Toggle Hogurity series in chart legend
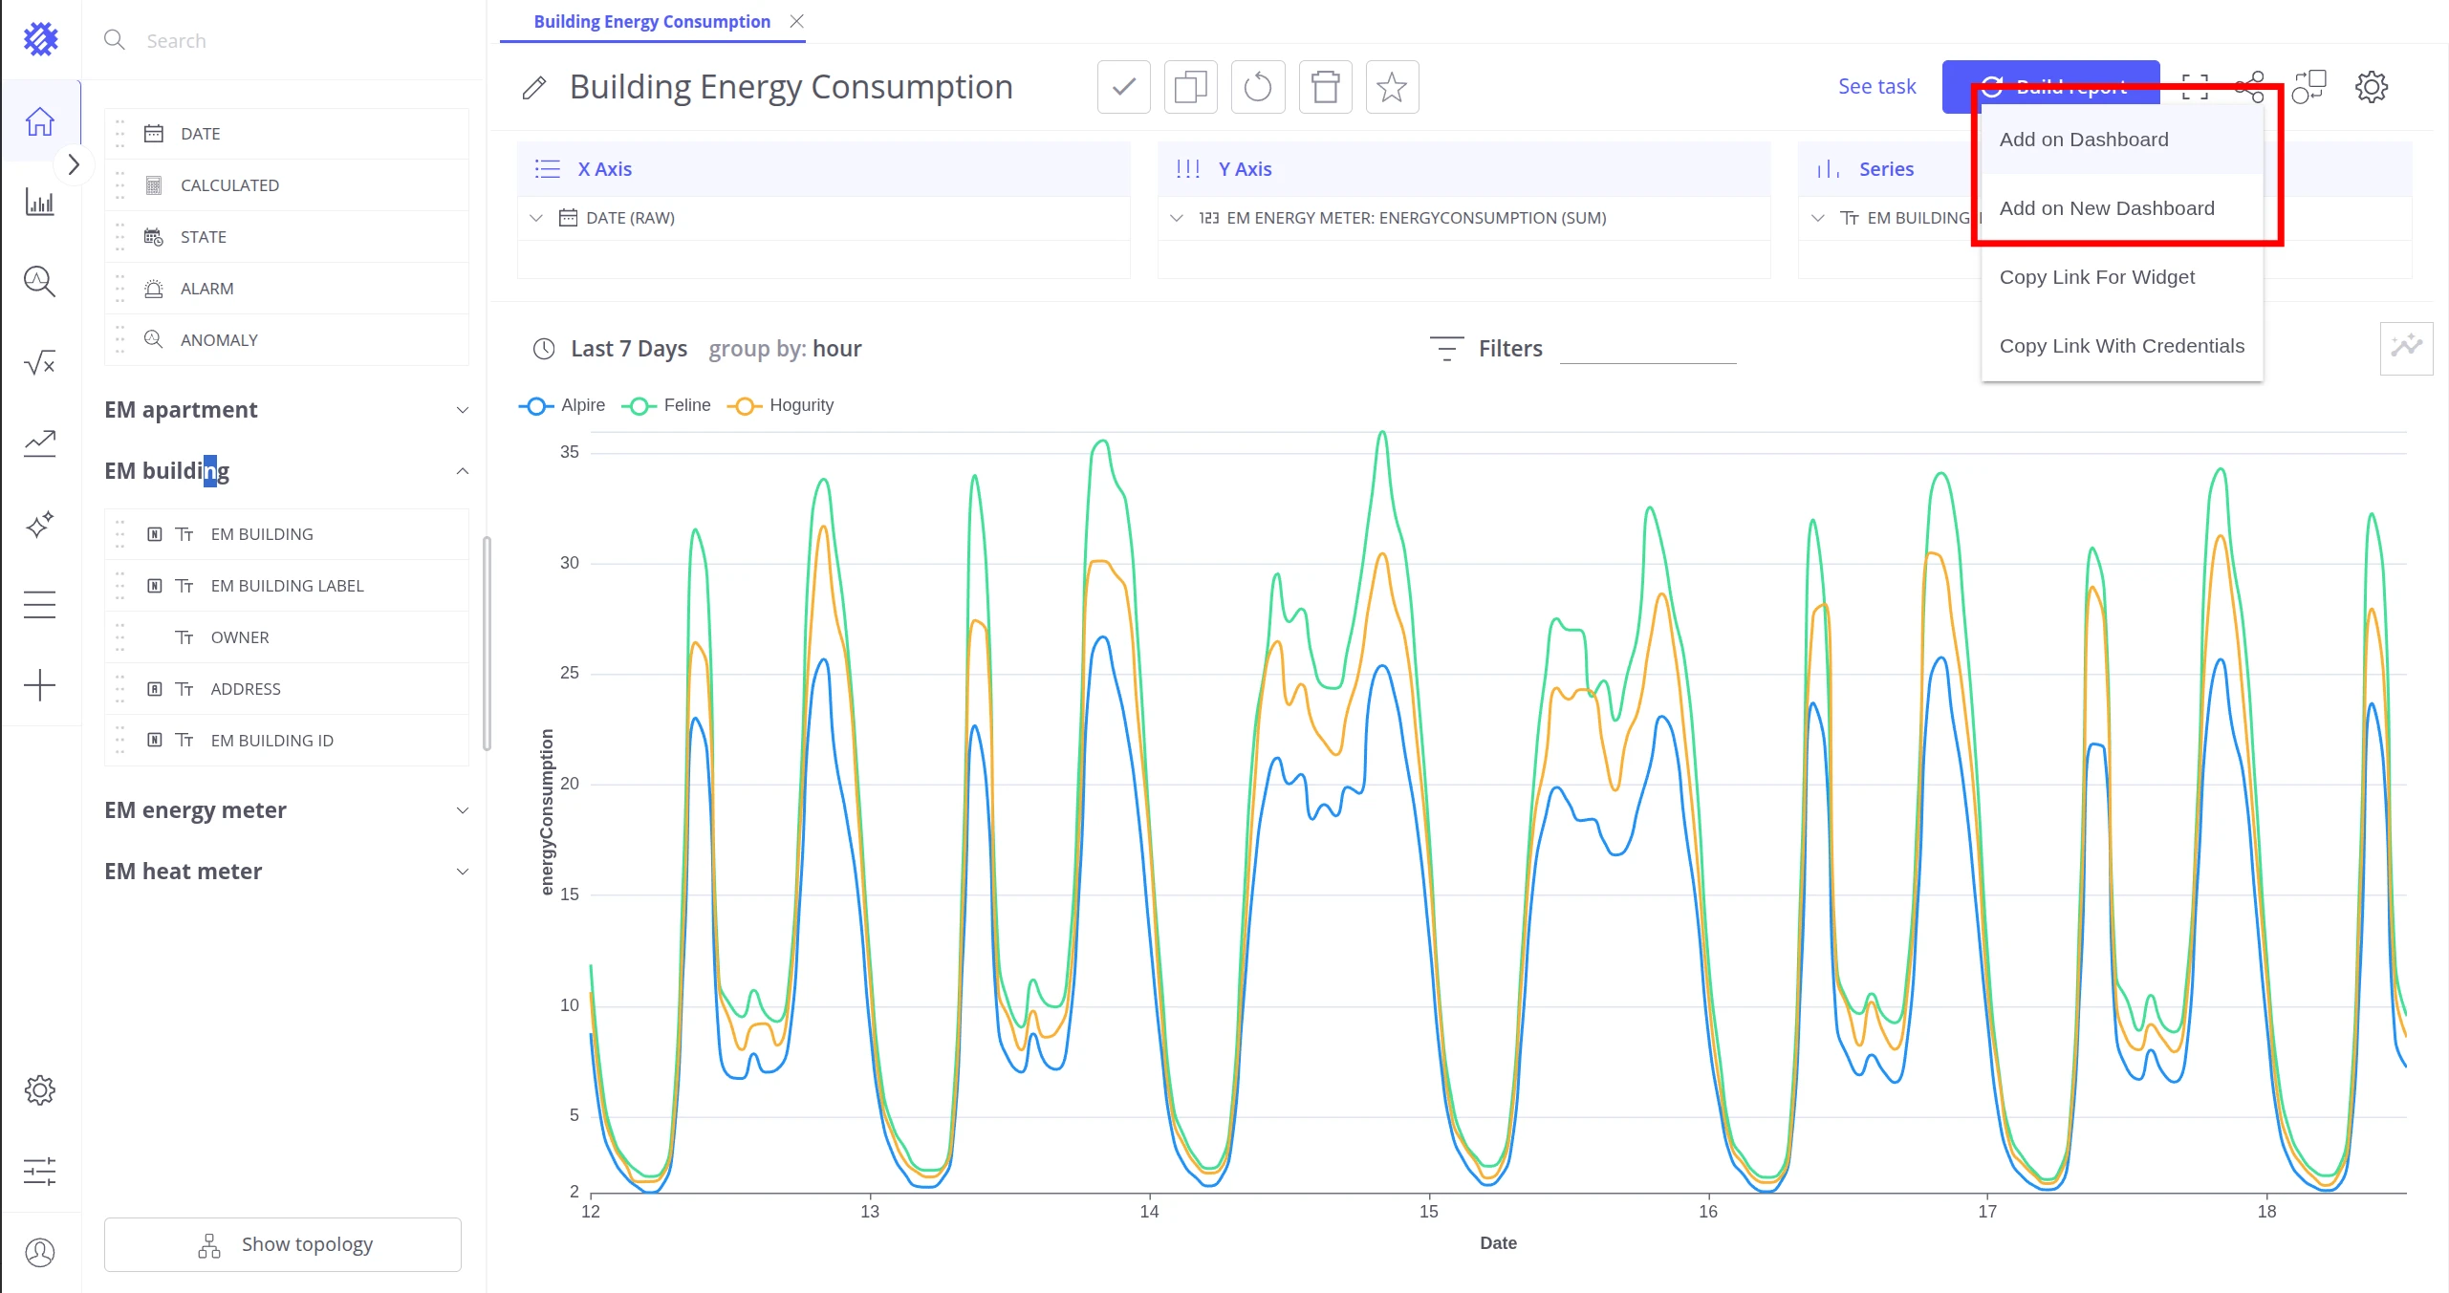The height and width of the screenshot is (1293, 2449). [781, 405]
